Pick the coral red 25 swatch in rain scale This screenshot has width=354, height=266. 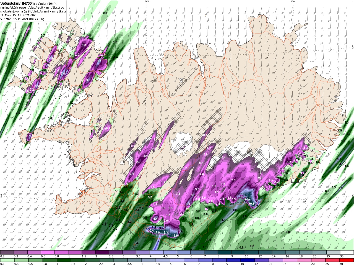332,260
